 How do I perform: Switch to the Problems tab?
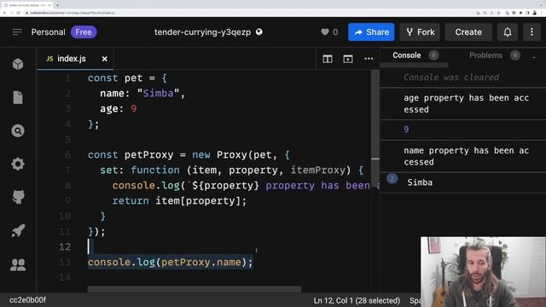click(x=485, y=55)
